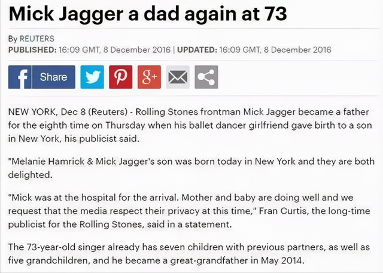The height and width of the screenshot is (273, 383).
Task: Click the quote beginning 'Melanie Hamrick & Mick Jagger's son'
Action: [x=191, y=168]
